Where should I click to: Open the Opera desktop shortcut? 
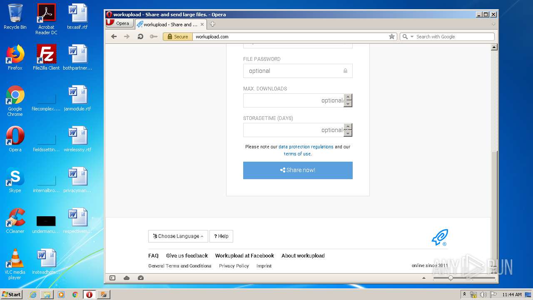point(15,139)
